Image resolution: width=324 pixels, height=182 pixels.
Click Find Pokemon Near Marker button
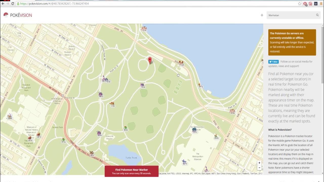click(x=132, y=171)
